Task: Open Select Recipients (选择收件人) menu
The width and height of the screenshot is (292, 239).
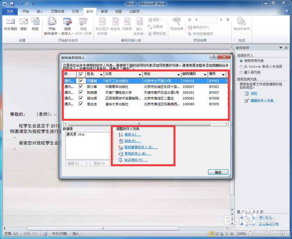Action: (x=67, y=26)
